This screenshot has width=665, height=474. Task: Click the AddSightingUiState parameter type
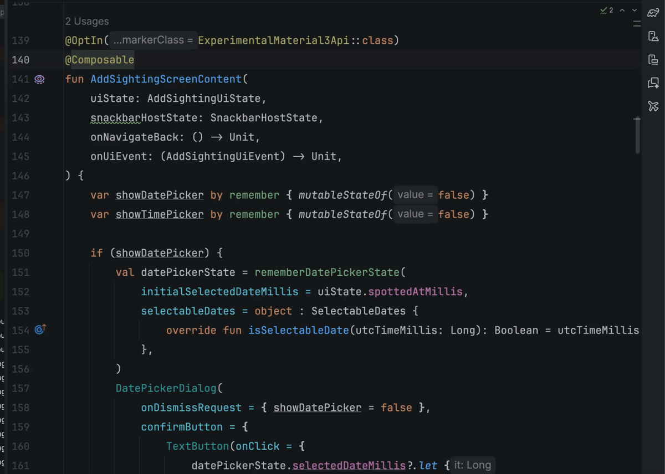(204, 99)
